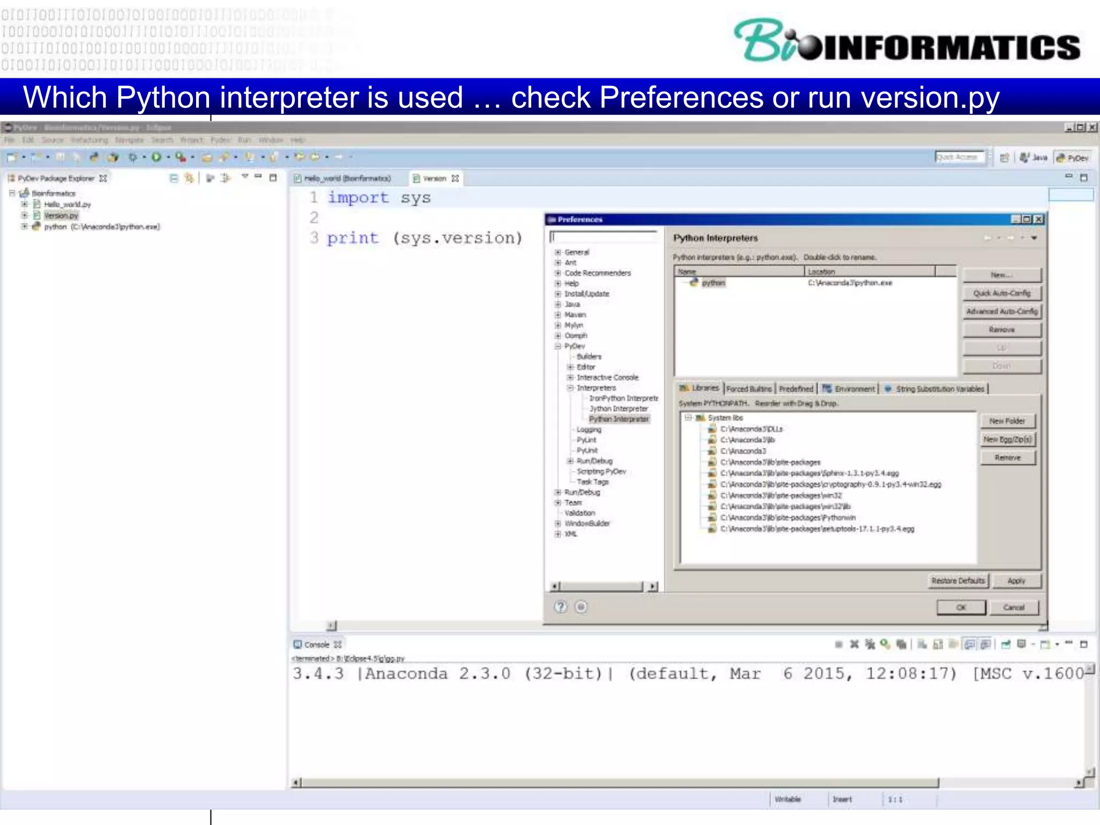1100x825 pixels.
Task: Click the python project icon in Package Explorer
Action: pyautogui.click(x=36, y=226)
